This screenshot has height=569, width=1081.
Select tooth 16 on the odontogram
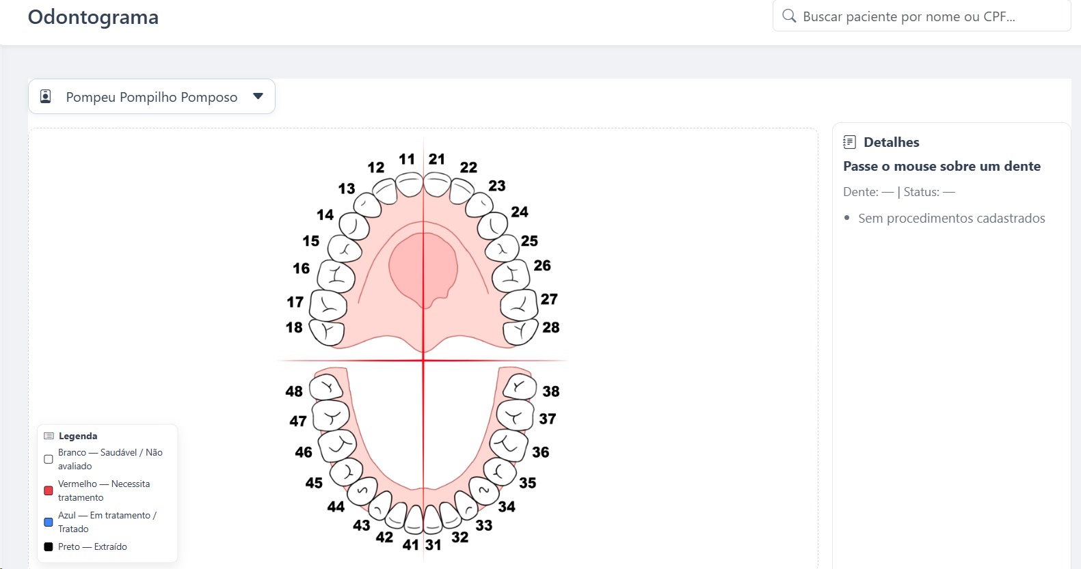[336, 276]
